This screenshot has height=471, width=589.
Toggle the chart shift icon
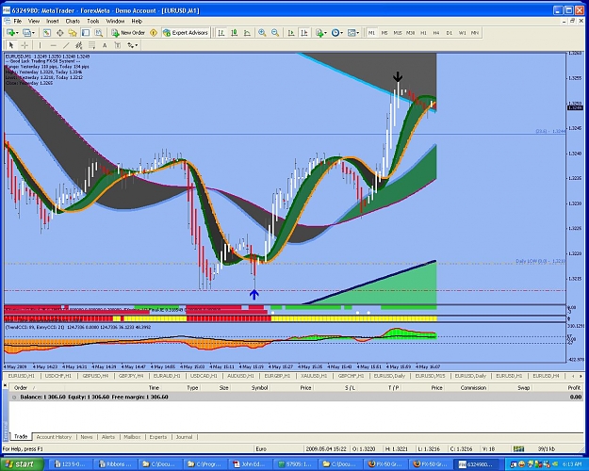click(x=304, y=33)
